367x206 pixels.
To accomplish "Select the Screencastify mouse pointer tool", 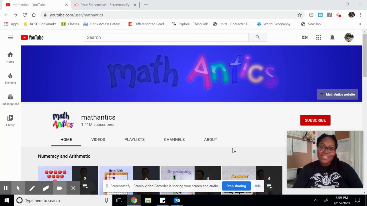I will [x=18, y=188].
